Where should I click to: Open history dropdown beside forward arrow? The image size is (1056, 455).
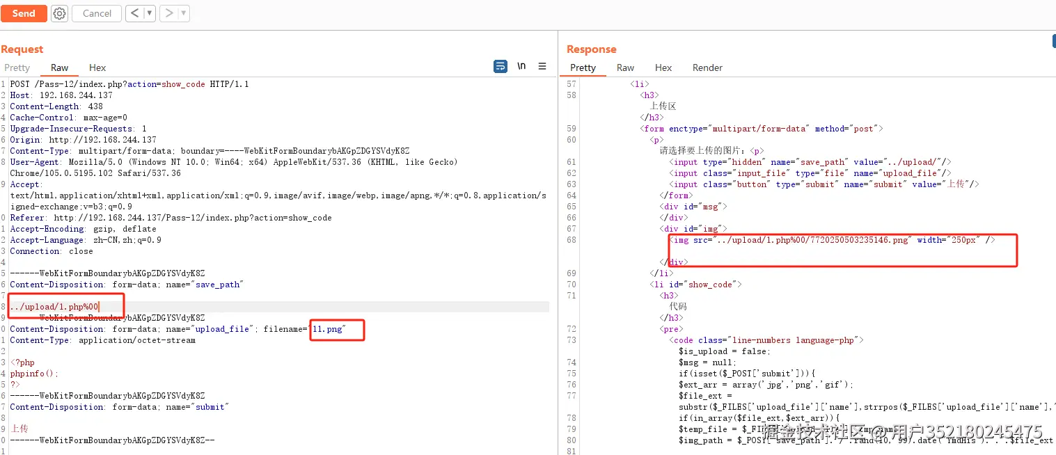[184, 13]
